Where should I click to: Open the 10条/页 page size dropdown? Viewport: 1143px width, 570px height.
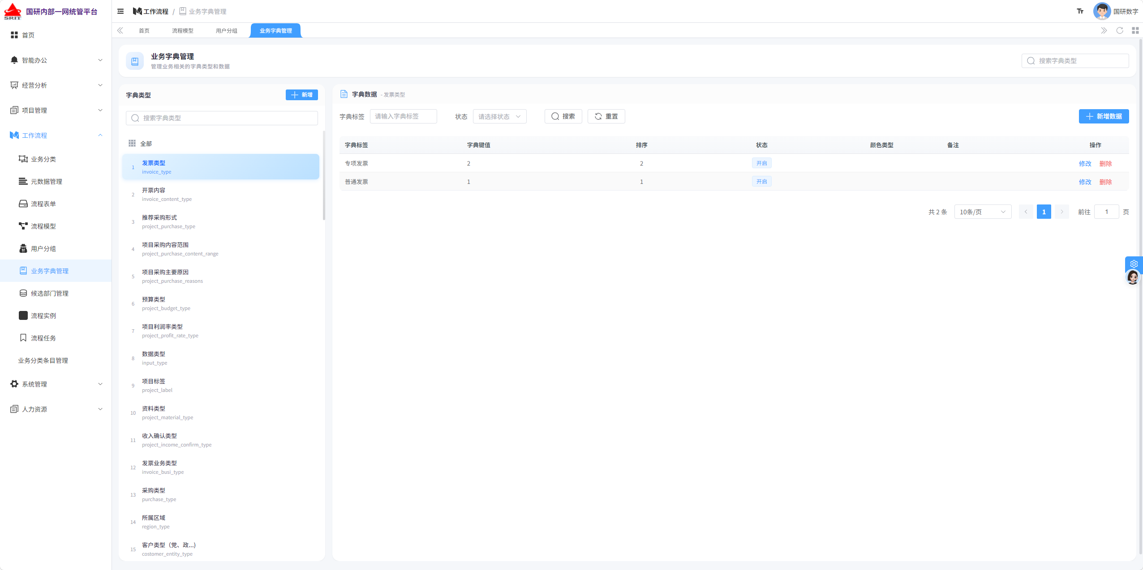983,212
